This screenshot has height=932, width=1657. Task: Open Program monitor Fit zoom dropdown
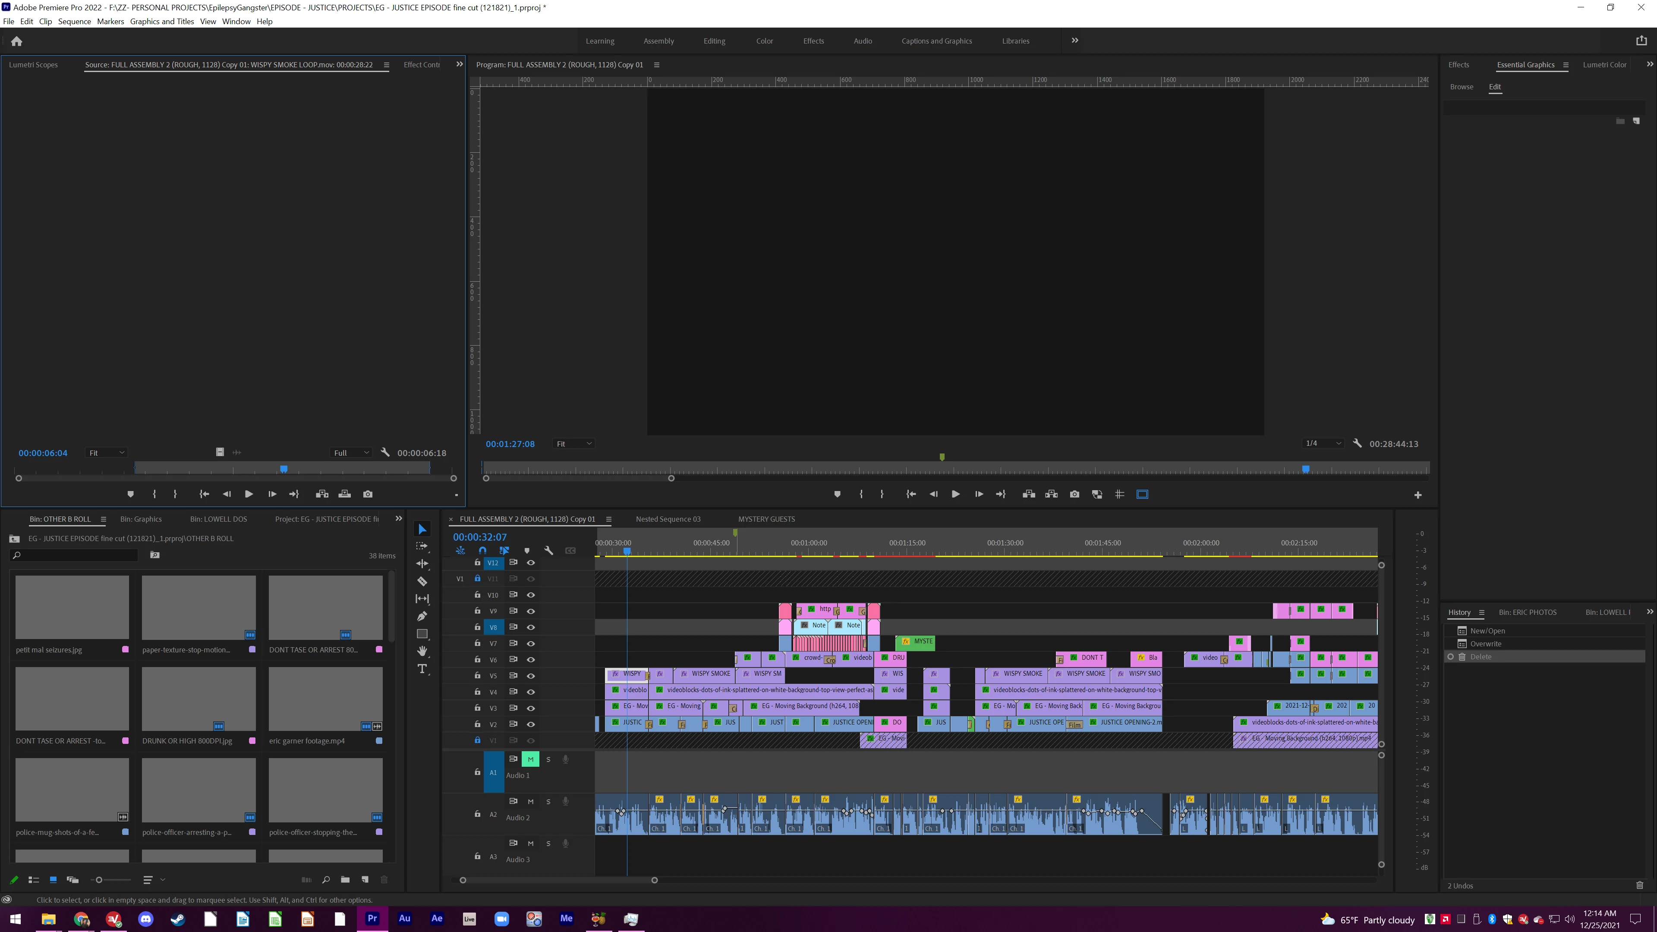tap(573, 444)
